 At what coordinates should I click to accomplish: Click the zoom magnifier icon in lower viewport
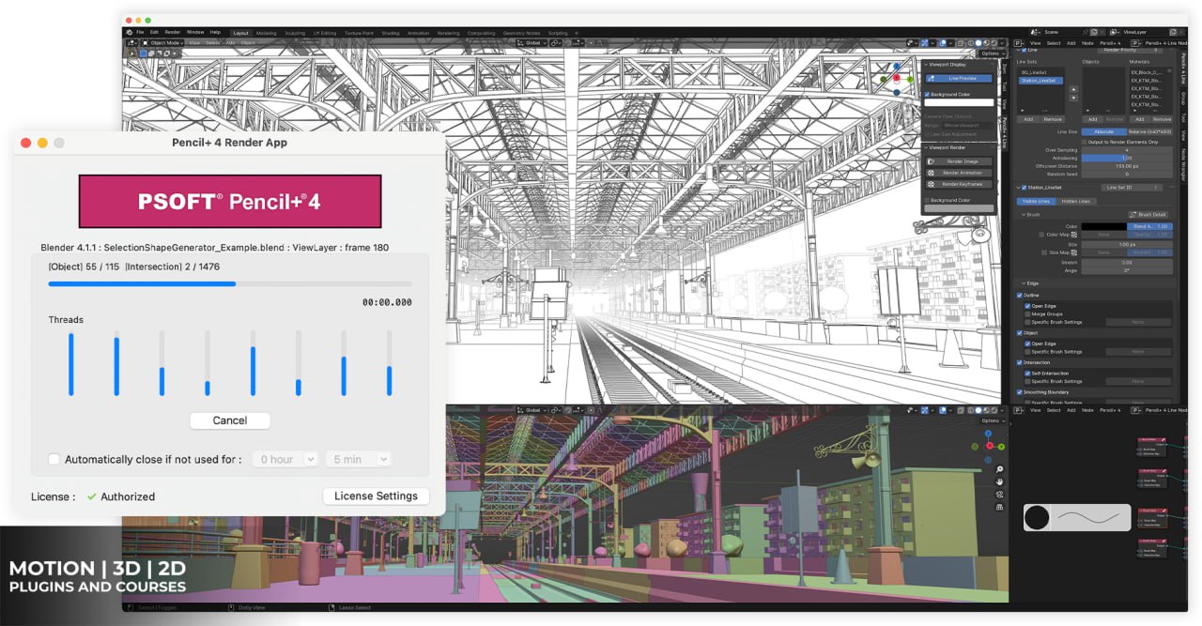1000,468
